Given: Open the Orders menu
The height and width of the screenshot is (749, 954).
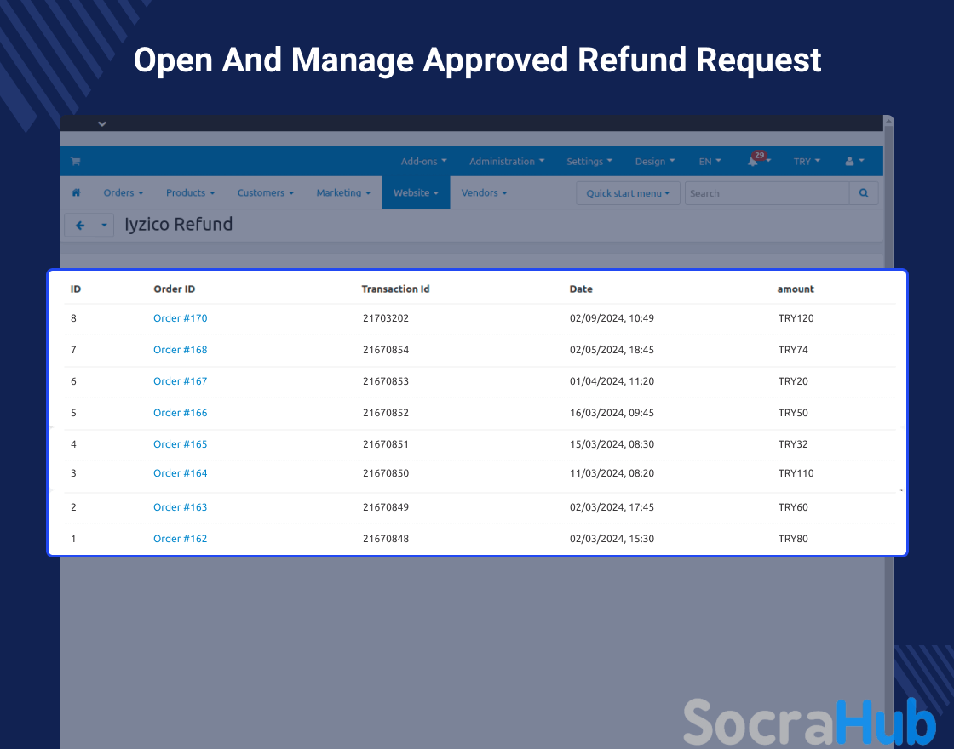Looking at the screenshot, I should (x=124, y=192).
